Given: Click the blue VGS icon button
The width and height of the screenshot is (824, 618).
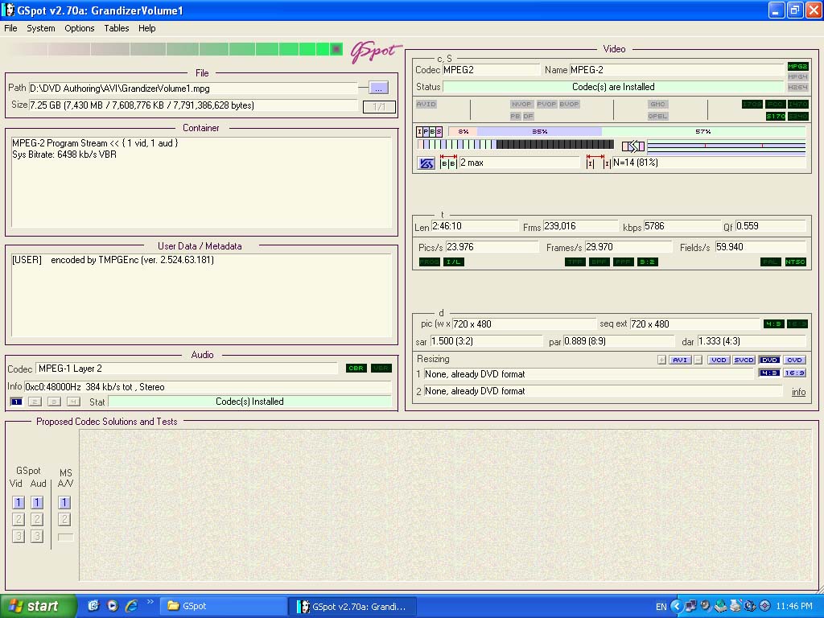Looking at the screenshot, I should pos(426,163).
